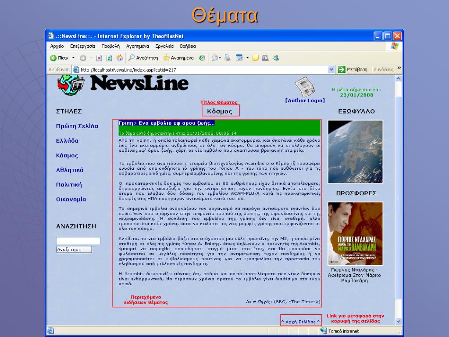Image resolution: width=449 pixels, height=337 pixels.
Task: Click the date 23/01/2008 text
Action: [356, 95]
